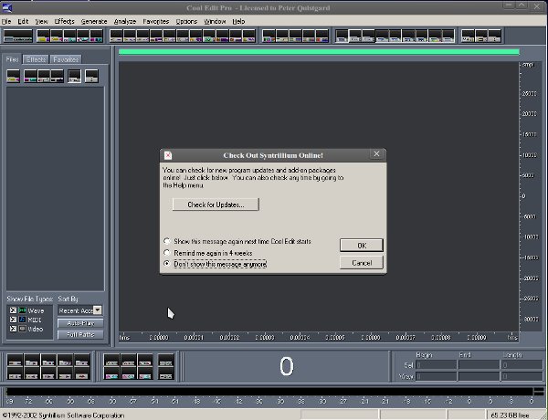Click the Go to Beginning transport button
548x420 pixels.
pos(15,373)
